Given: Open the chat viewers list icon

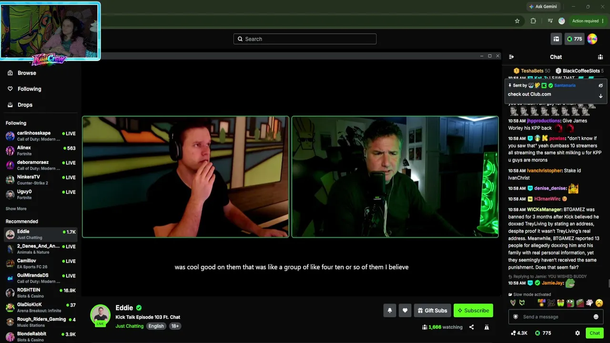Looking at the screenshot, I should click(x=600, y=57).
